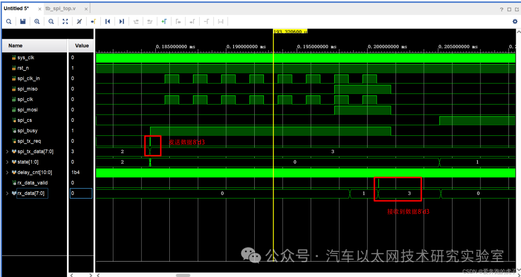Close the Untitled 5* tab
The height and width of the screenshot is (277, 521).
coord(40,9)
